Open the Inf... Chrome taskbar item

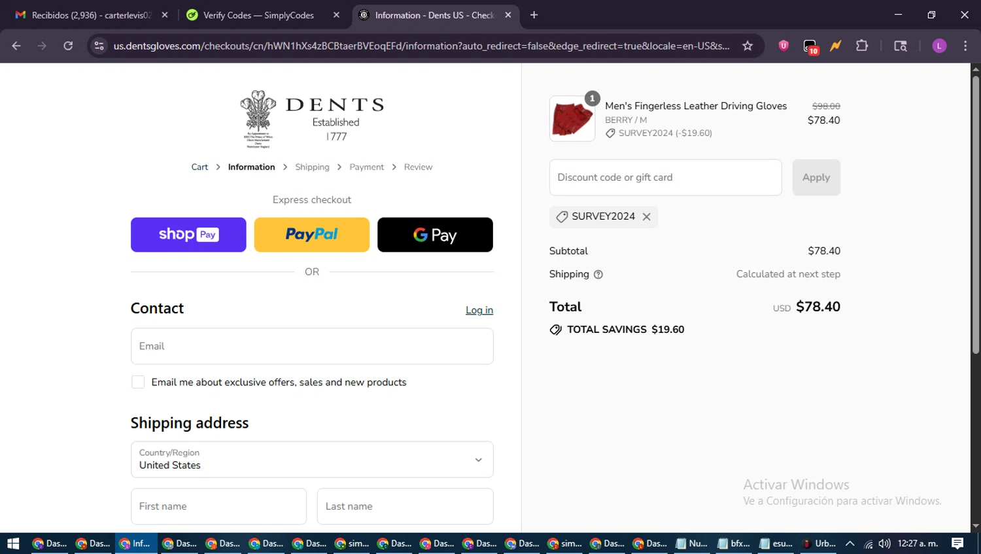(x=135, y=544)
